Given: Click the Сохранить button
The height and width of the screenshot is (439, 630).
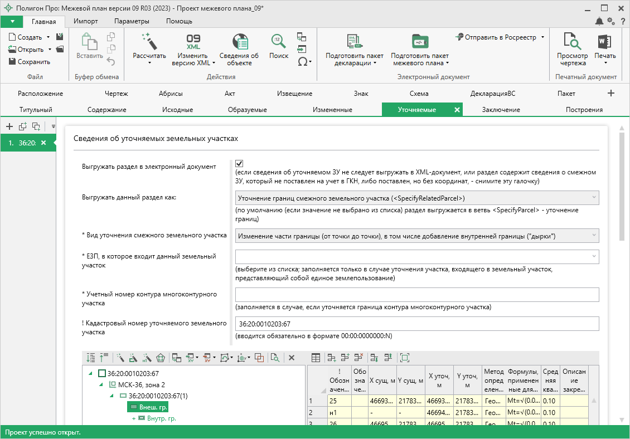Looking at the screenshot, I should point(30,62).
